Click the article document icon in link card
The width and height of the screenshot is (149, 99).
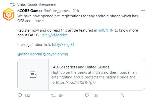point(33,75)
